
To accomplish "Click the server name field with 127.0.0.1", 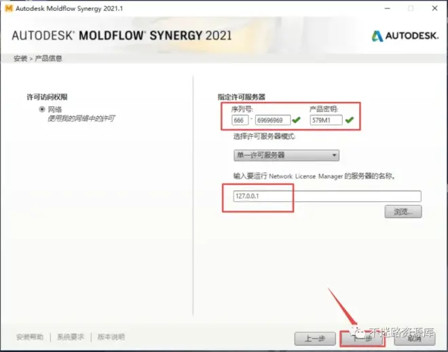I will 326,196.
